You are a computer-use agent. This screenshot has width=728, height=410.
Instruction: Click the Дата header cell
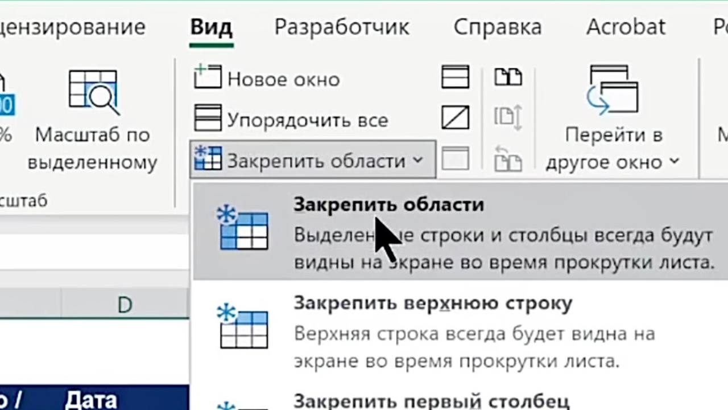(x=91, y=399)
